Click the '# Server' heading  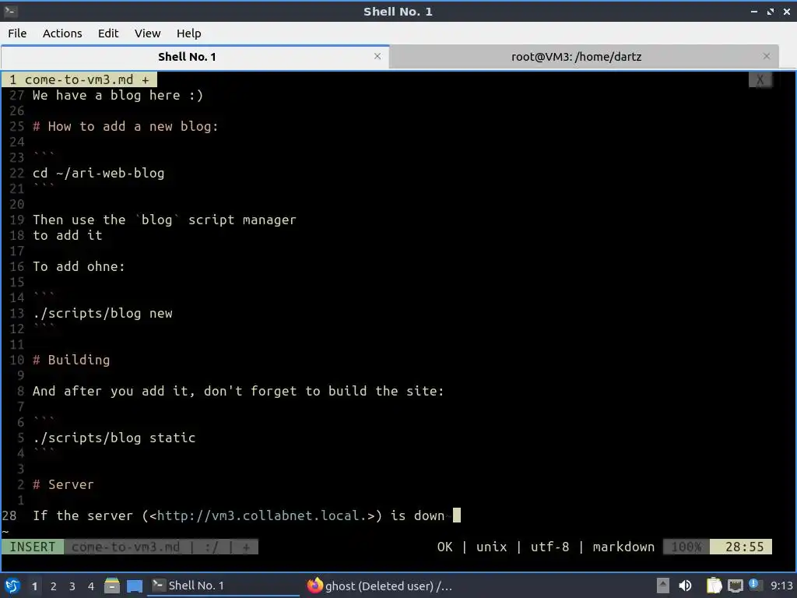coord(64,484)
